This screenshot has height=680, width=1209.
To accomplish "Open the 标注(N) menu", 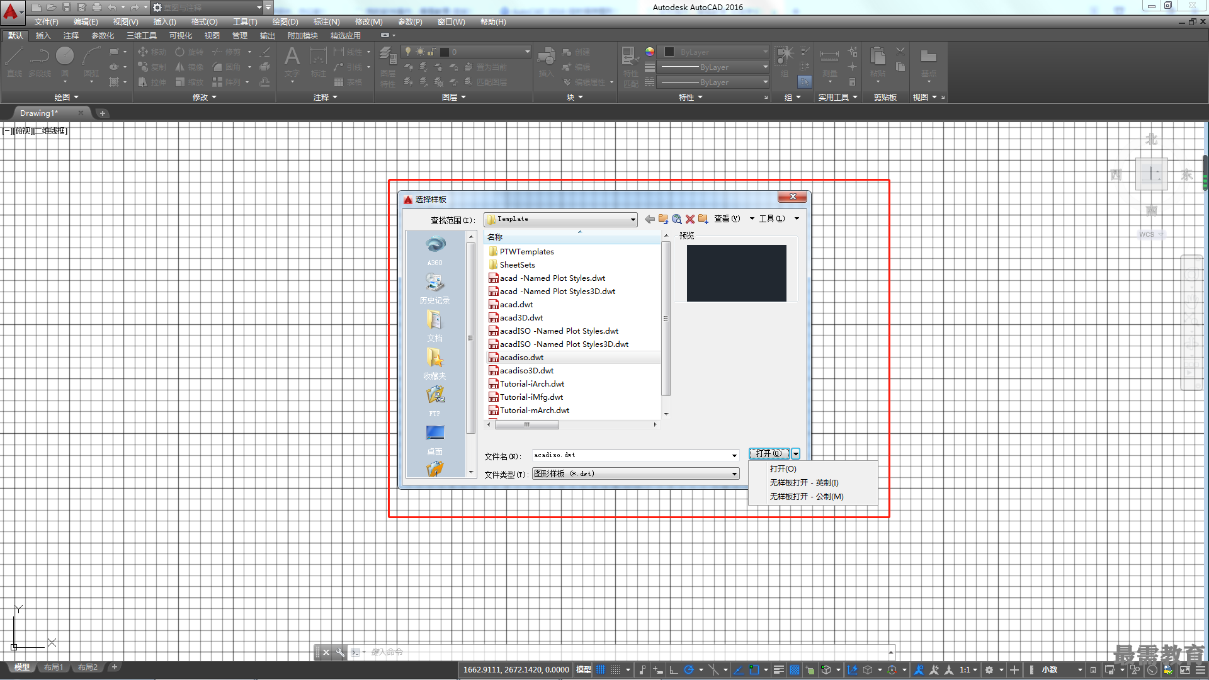I will (x=326, y=22).
